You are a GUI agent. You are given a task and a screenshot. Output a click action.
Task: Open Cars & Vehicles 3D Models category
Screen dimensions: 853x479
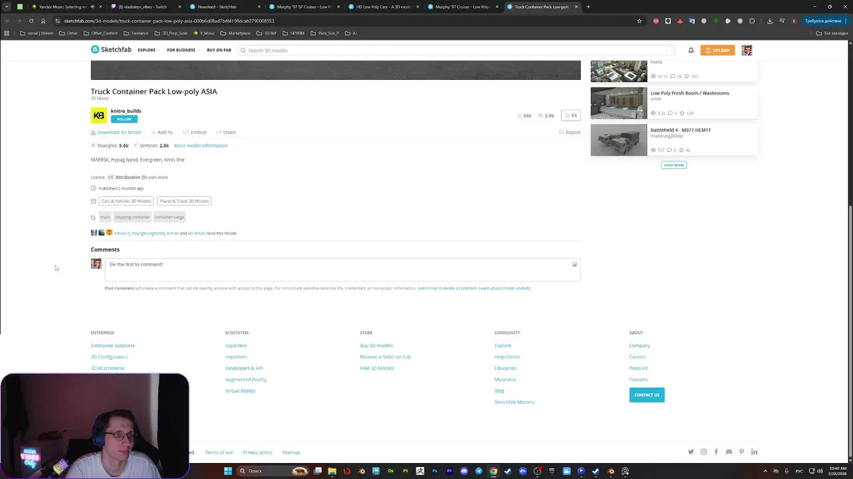127,201
